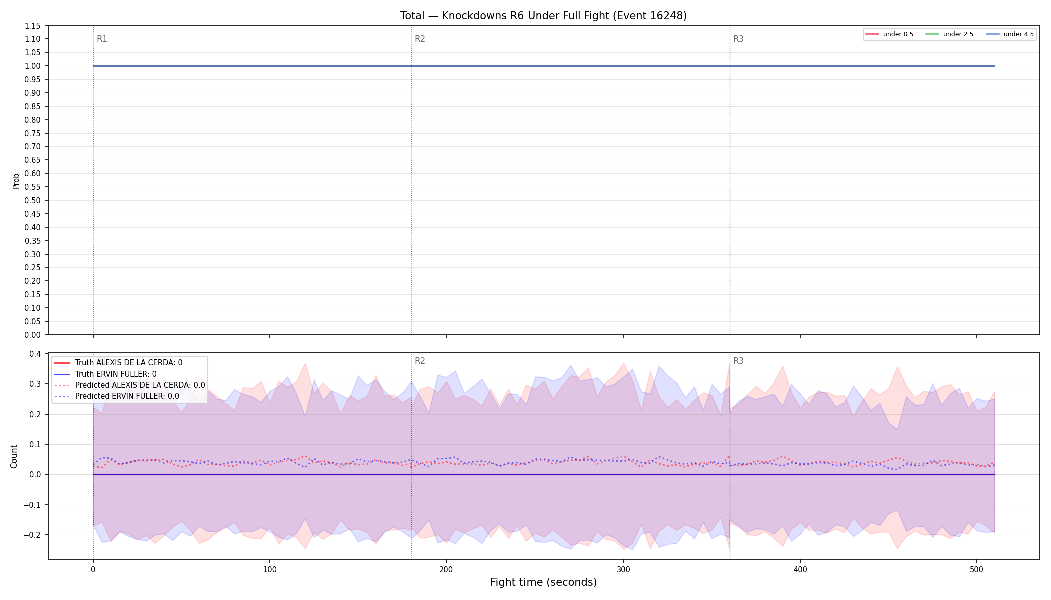
Task: Click the 'Prob' y-axis label
Action: [16, 181]
